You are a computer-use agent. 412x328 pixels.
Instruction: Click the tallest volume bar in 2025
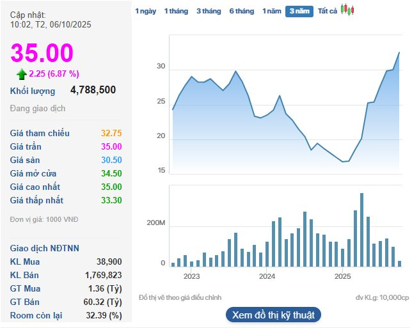tap(362, 230)
